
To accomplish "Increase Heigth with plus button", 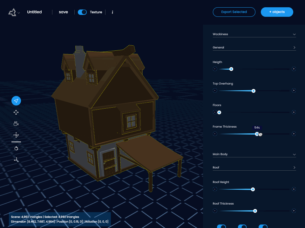I will (294, 69).
